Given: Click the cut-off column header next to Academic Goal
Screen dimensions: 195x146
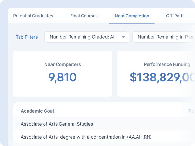Looking at the screenshot, I should point(192,111).
